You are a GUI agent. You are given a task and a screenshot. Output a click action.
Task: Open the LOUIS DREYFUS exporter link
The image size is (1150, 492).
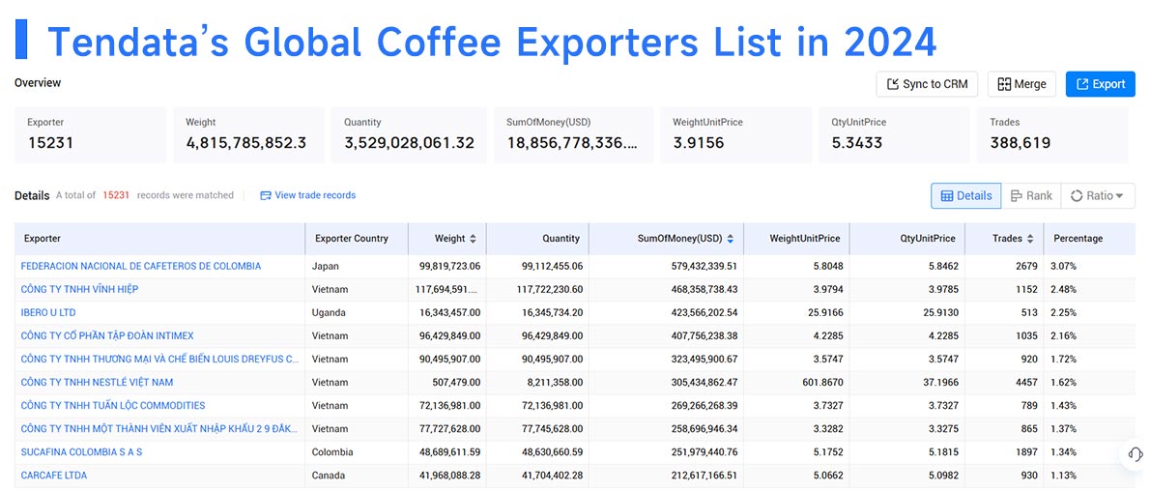pyautogui.click(x=159, y=360)
